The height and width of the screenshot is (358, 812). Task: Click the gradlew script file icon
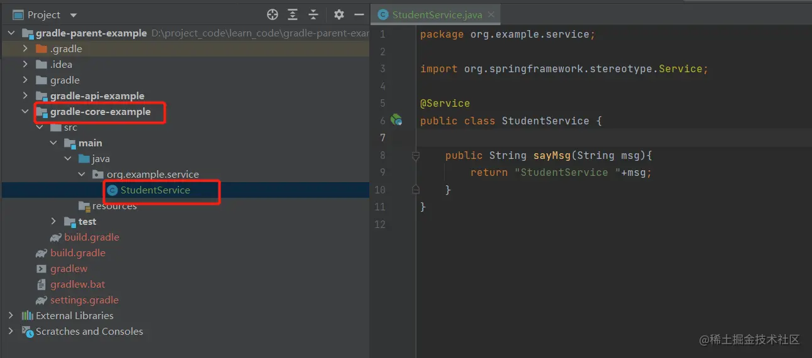click(x=41, y=268)
